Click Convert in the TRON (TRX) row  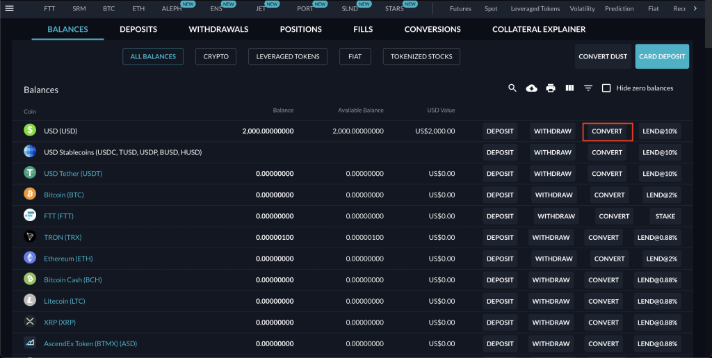604,237
